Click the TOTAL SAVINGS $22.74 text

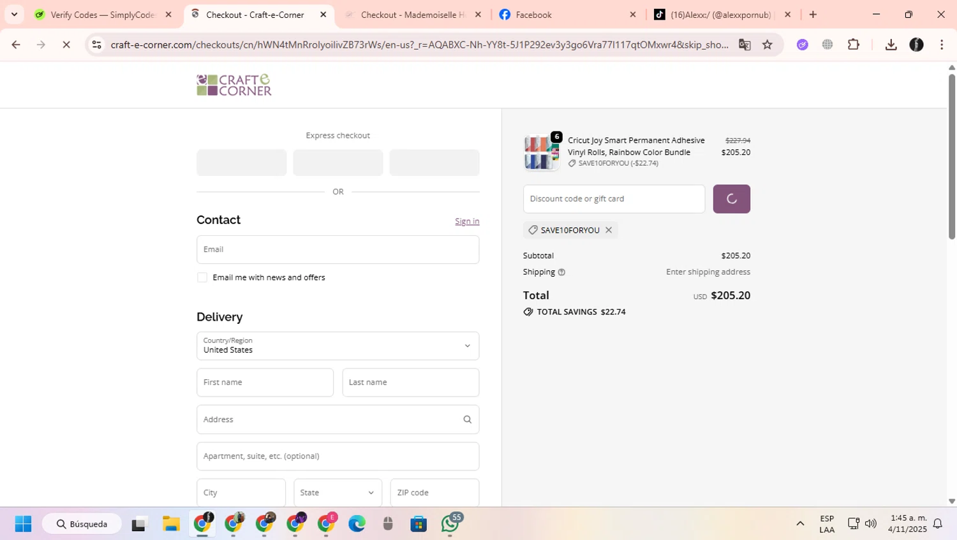pyautogui.click(x=581, y=312)
